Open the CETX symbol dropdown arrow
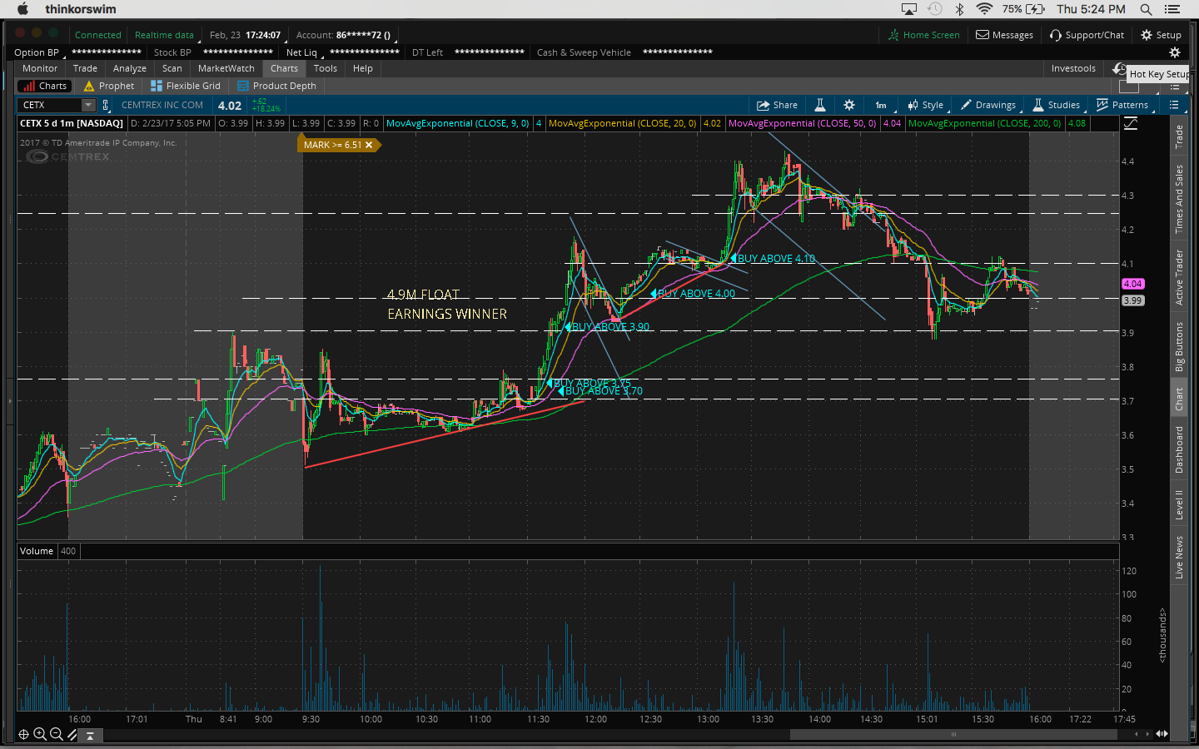This screenshot has height=749, width=1199. tap(88, 105)
